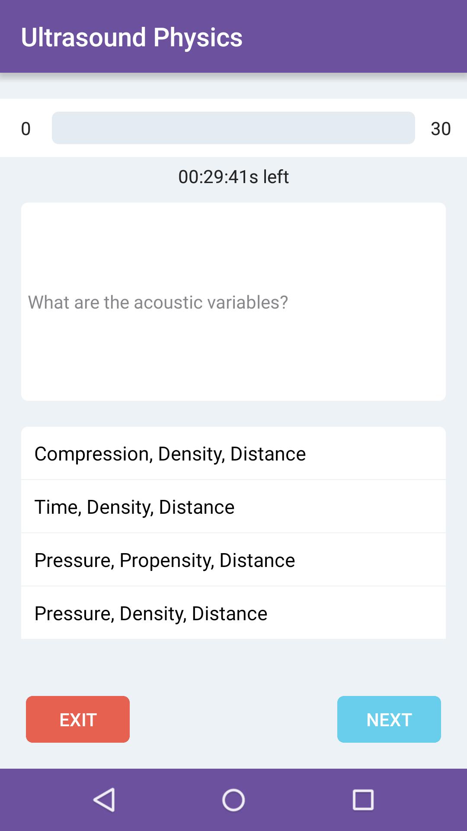This screenshot has width=467, height=831.
Task: Tap the total questions number 30
Action: click(441, 129)
